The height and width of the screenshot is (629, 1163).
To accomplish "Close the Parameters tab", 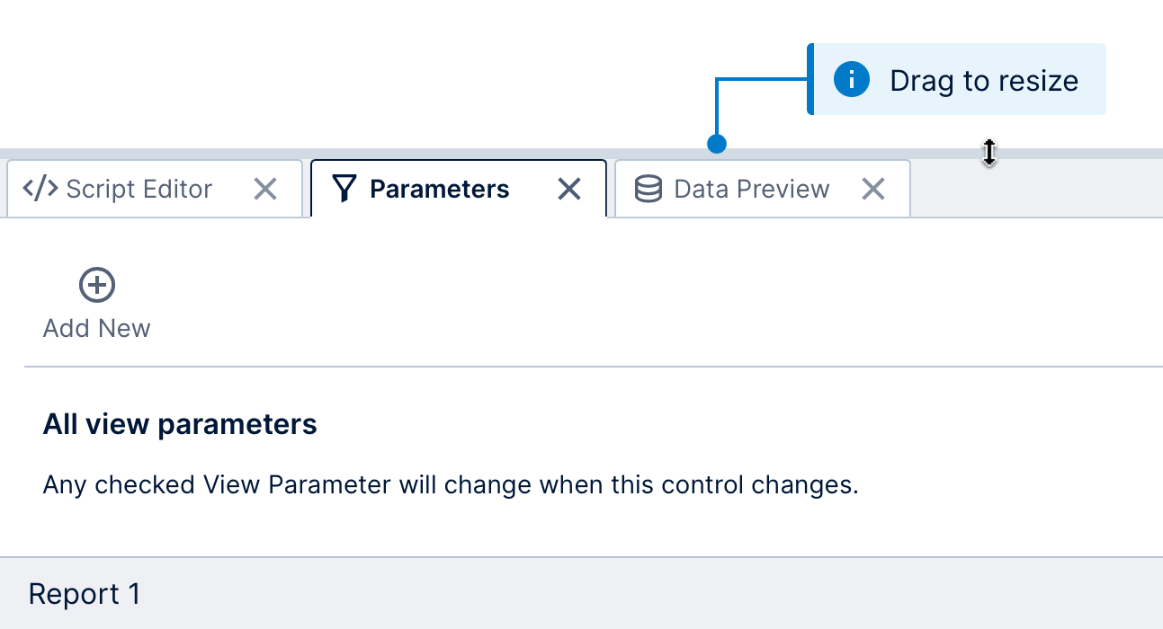I will click(x=569, y=189).
